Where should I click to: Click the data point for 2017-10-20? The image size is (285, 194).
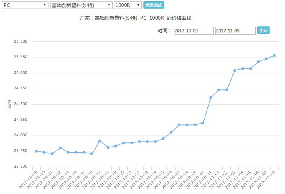[x=124, y=143]
